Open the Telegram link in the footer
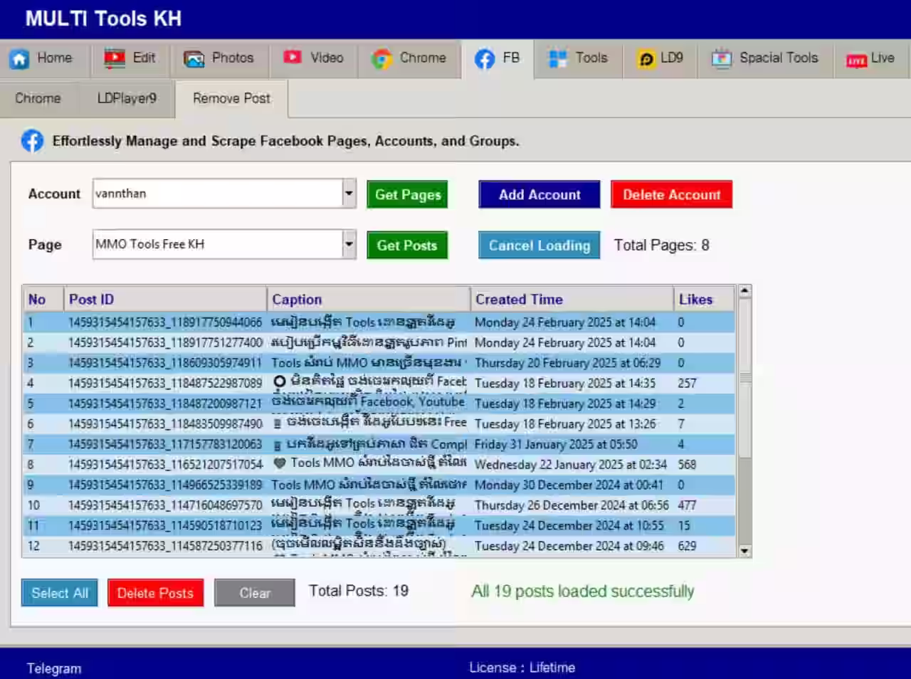This screenshot has height=679, width=911. coord(54,668)
